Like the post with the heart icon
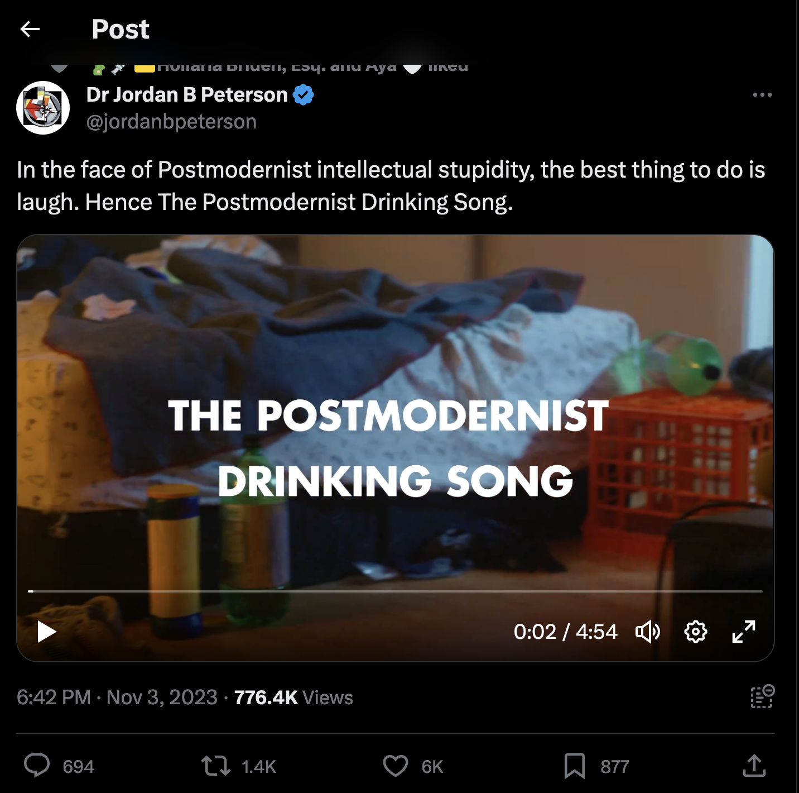The width and height of the screenshot is (799, 793). coord(396,766)
